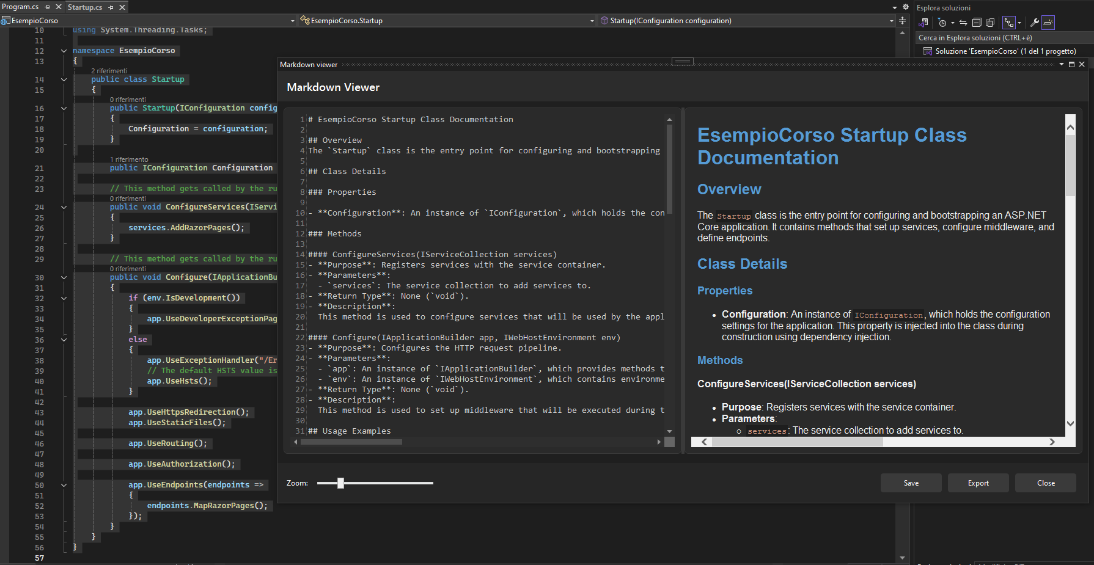Click the markdown source scroll-down arrow
1094x565 pixels.
click(669, 431)
